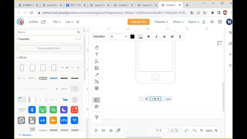This screenshot has height=139, width=247.
Task: Open the black font color swatch
Action: tap(132, 37)
